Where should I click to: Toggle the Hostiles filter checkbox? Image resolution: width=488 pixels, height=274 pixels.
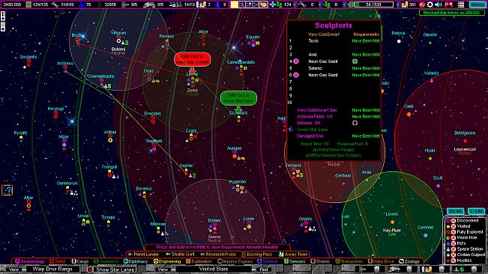(454, 261)
